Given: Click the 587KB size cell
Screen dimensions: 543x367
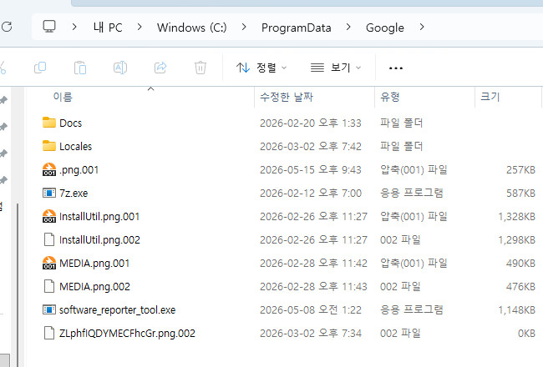Looking at the screenshot, I should (x=520, y=194).
